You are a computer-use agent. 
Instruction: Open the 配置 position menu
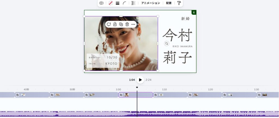[x=169, y=3]
